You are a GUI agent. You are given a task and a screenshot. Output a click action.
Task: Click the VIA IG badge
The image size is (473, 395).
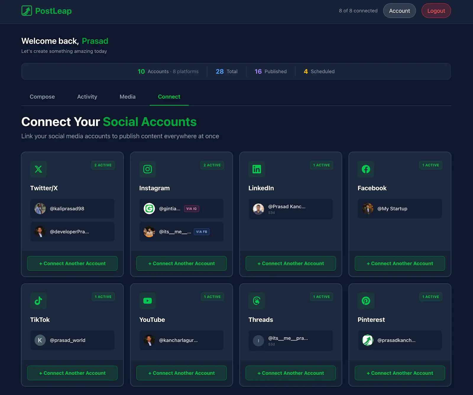pyautogui.click(x=192, y=209)
